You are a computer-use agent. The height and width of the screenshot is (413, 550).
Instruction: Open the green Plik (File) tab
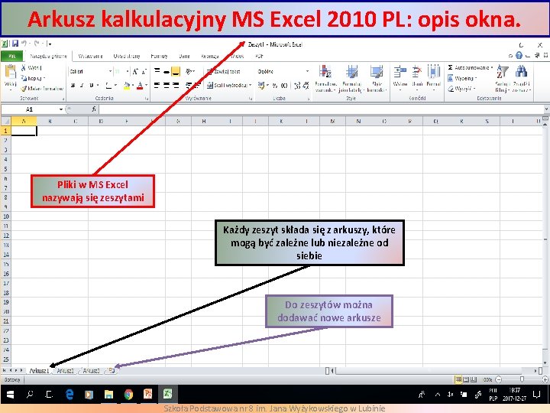pyautogui.click(x=12, y=56)
